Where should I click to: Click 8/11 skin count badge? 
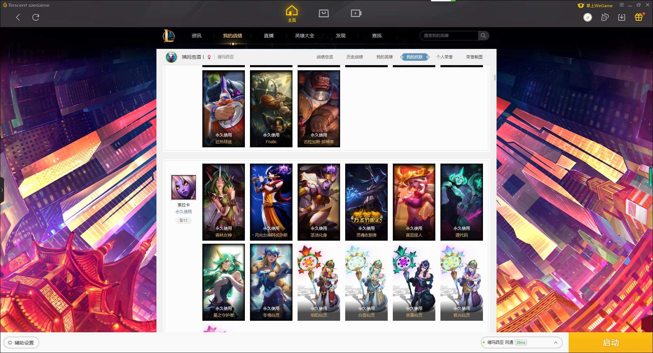pos(184,221)
